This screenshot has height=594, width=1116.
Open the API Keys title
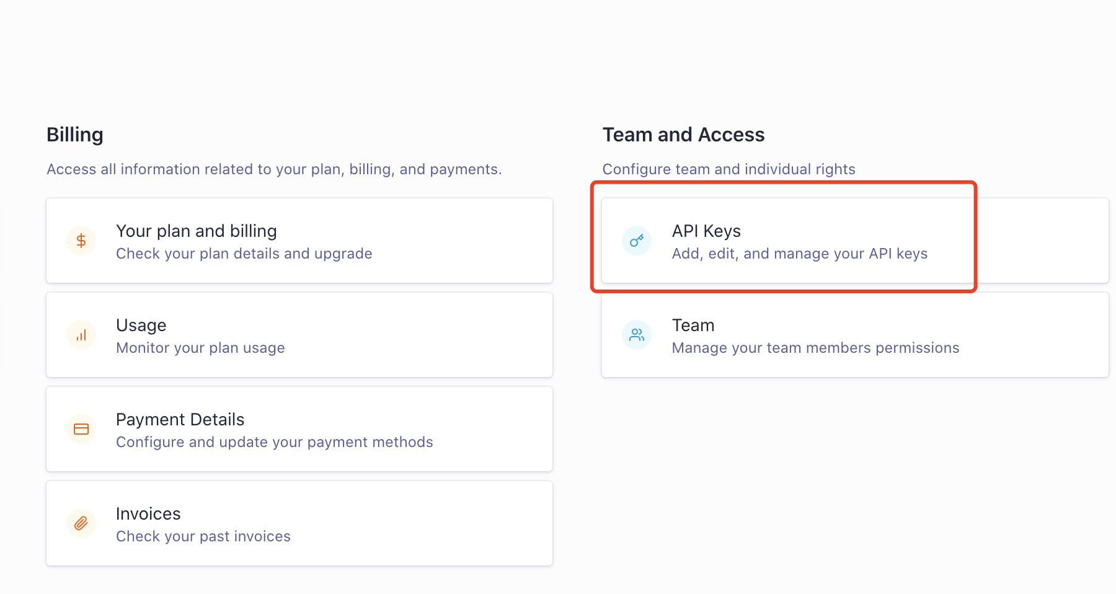click(x=706, y=231)
